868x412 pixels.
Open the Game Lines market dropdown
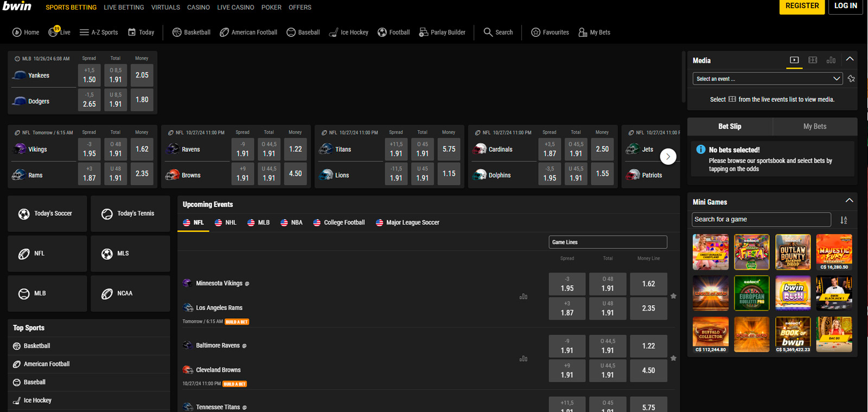tap(608, 242)
